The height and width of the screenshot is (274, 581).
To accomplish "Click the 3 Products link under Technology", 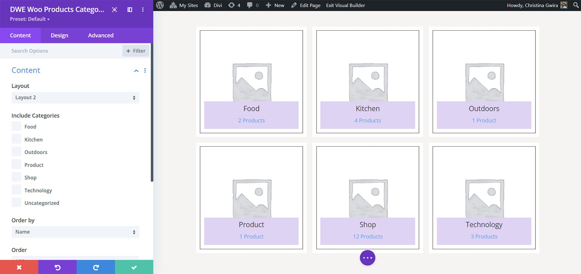I will click(x=484, y=237).
